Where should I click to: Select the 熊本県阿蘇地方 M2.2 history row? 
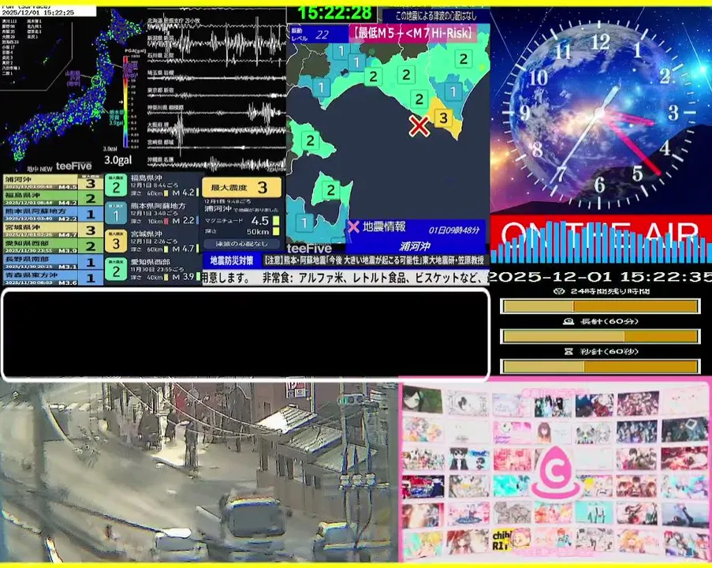pyautogui.click(x=53, y=214)
